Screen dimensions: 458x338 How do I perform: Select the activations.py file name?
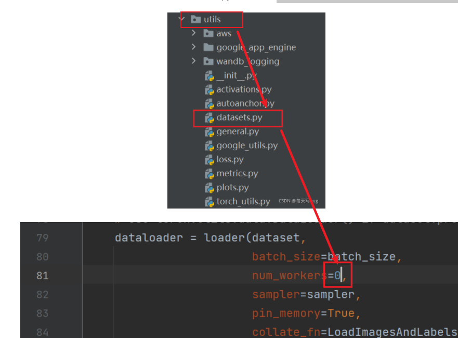(x=244, y=89)
